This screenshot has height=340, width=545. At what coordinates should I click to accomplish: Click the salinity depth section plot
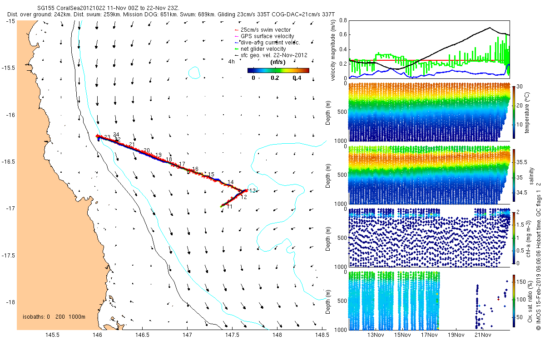(x=429, y=175)
